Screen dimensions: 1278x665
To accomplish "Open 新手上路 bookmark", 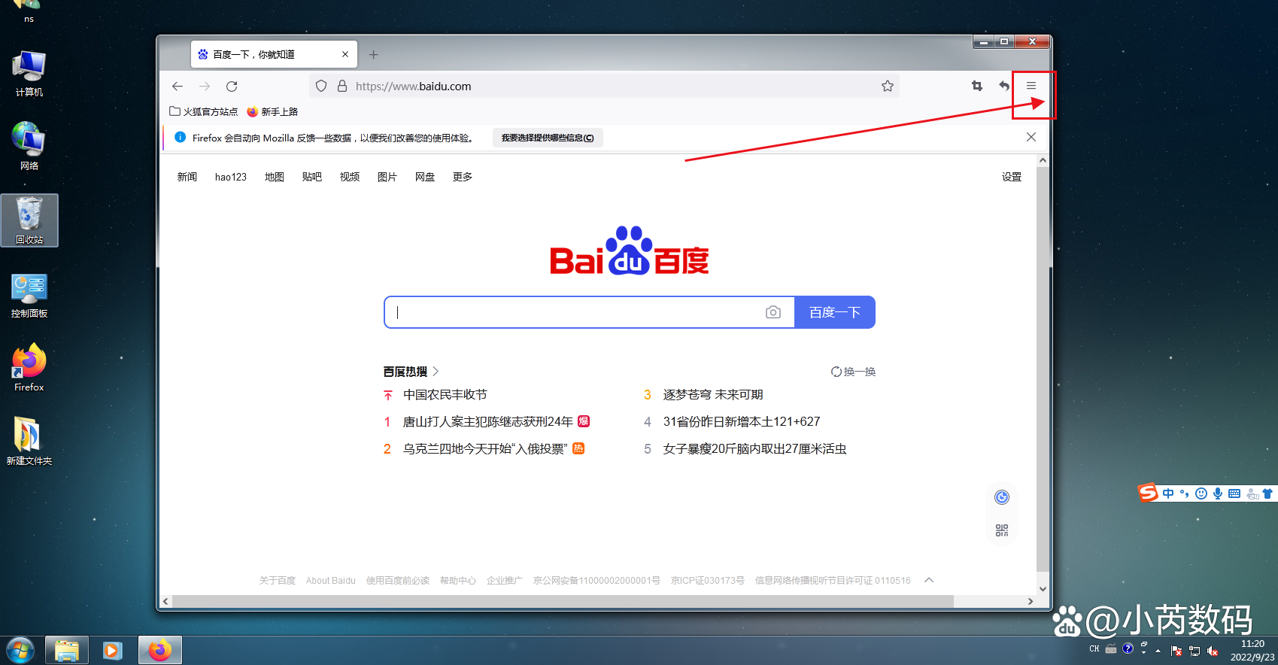I will pyautogui.click(x=272, y=111).
